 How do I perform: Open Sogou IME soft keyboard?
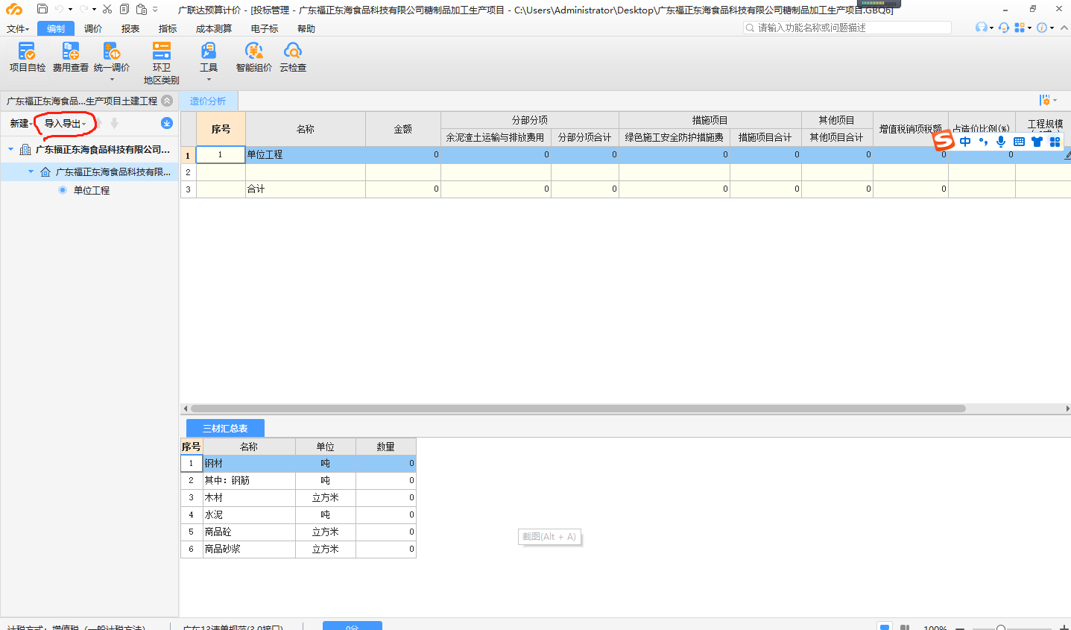coord(1019,142)
